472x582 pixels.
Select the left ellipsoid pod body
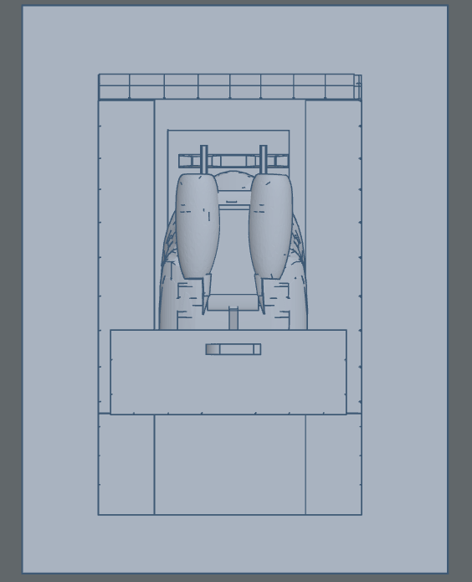click(x=198, y=226)
